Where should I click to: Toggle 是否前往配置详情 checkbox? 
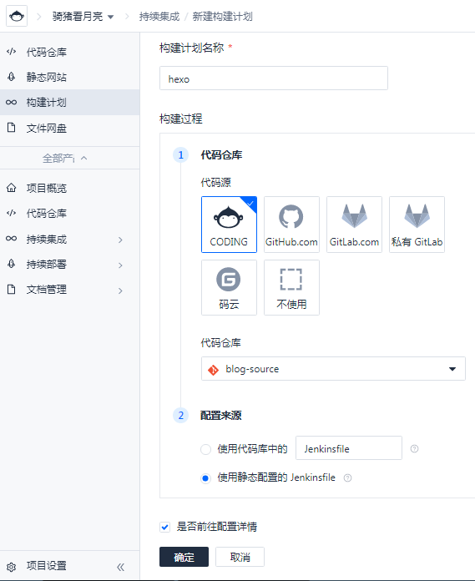coord(165,527)
